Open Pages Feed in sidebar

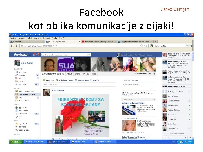tap(21, 124)
